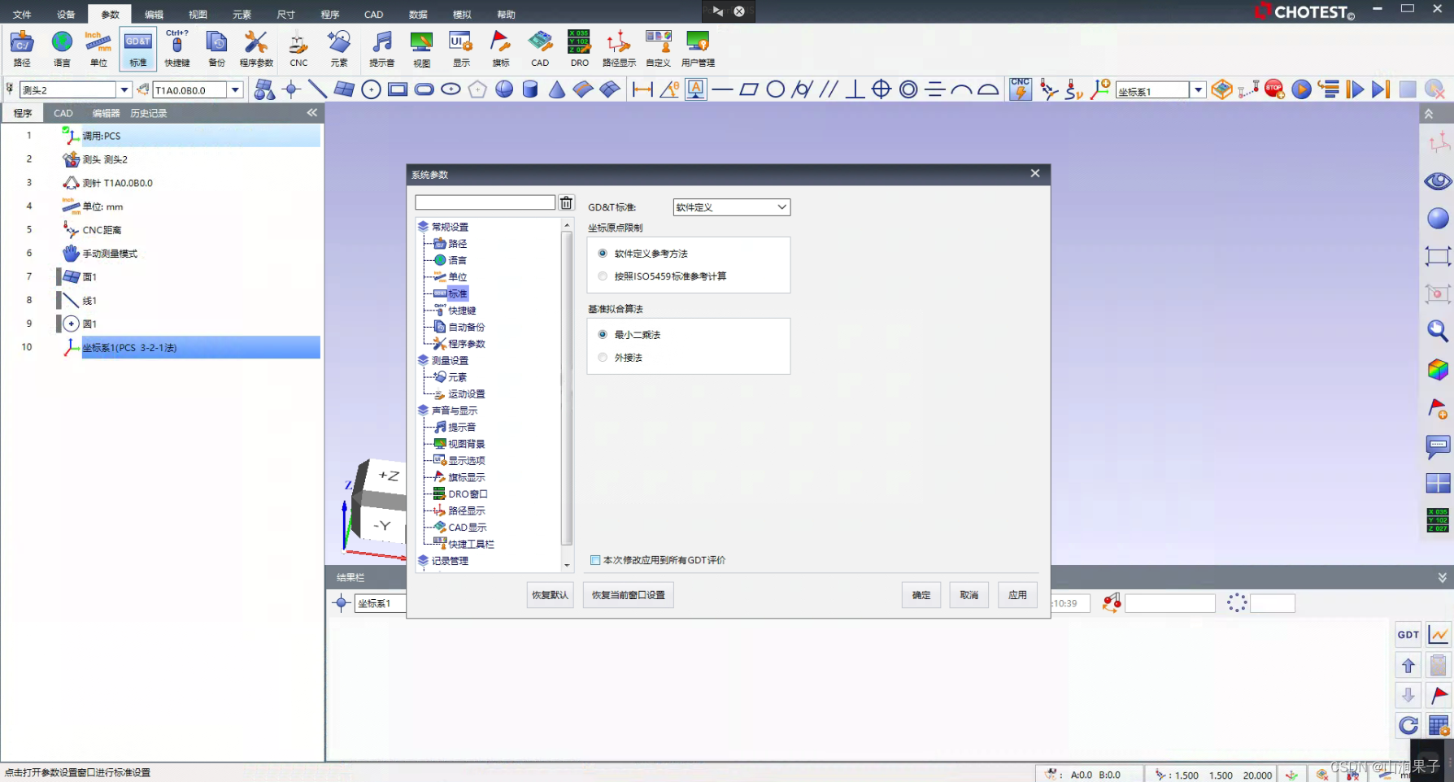Open the 元素 (Elements) settings icon

pos(339,49)
